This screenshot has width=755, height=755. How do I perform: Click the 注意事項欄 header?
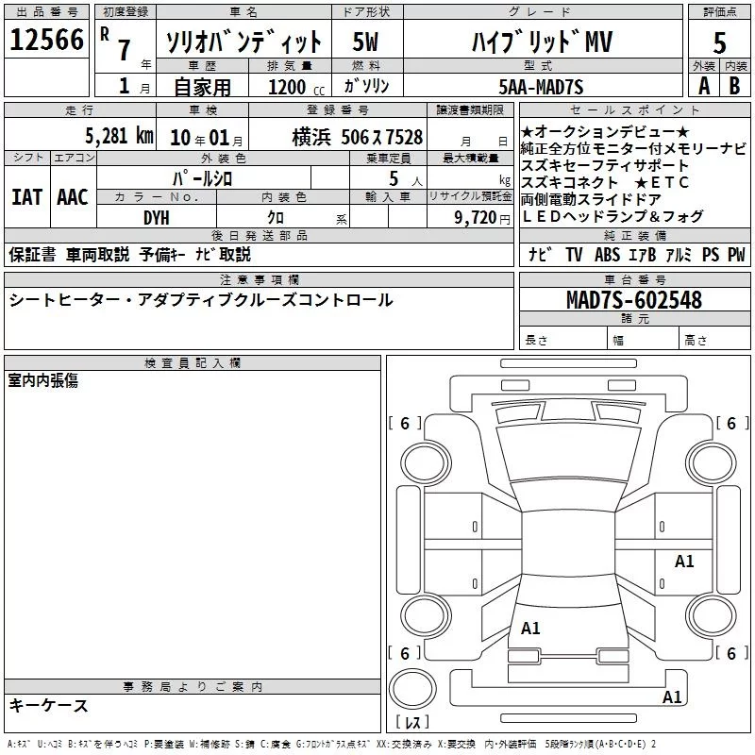pos(259,279)
